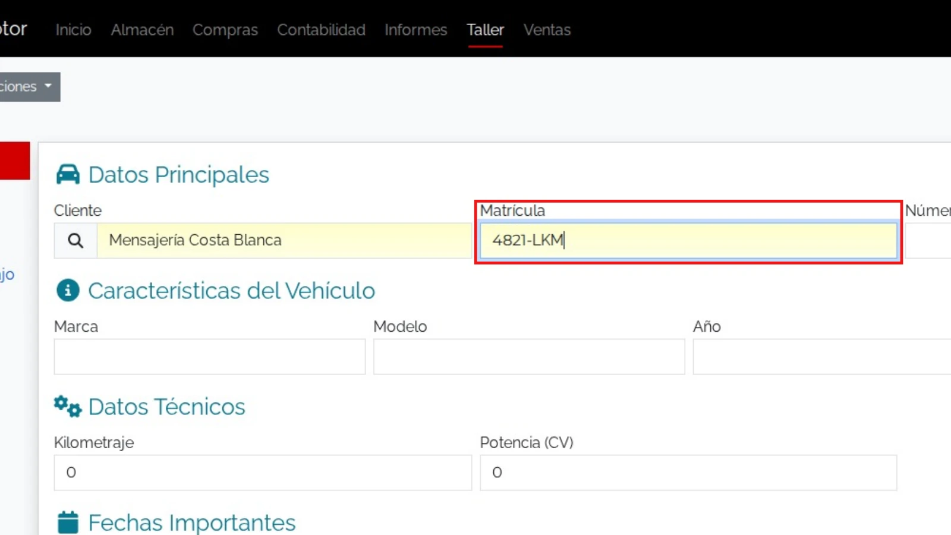951x535 pixels.
Task: Click the red button at left edge
Action: pyautogui.click(x=15, y=160)
